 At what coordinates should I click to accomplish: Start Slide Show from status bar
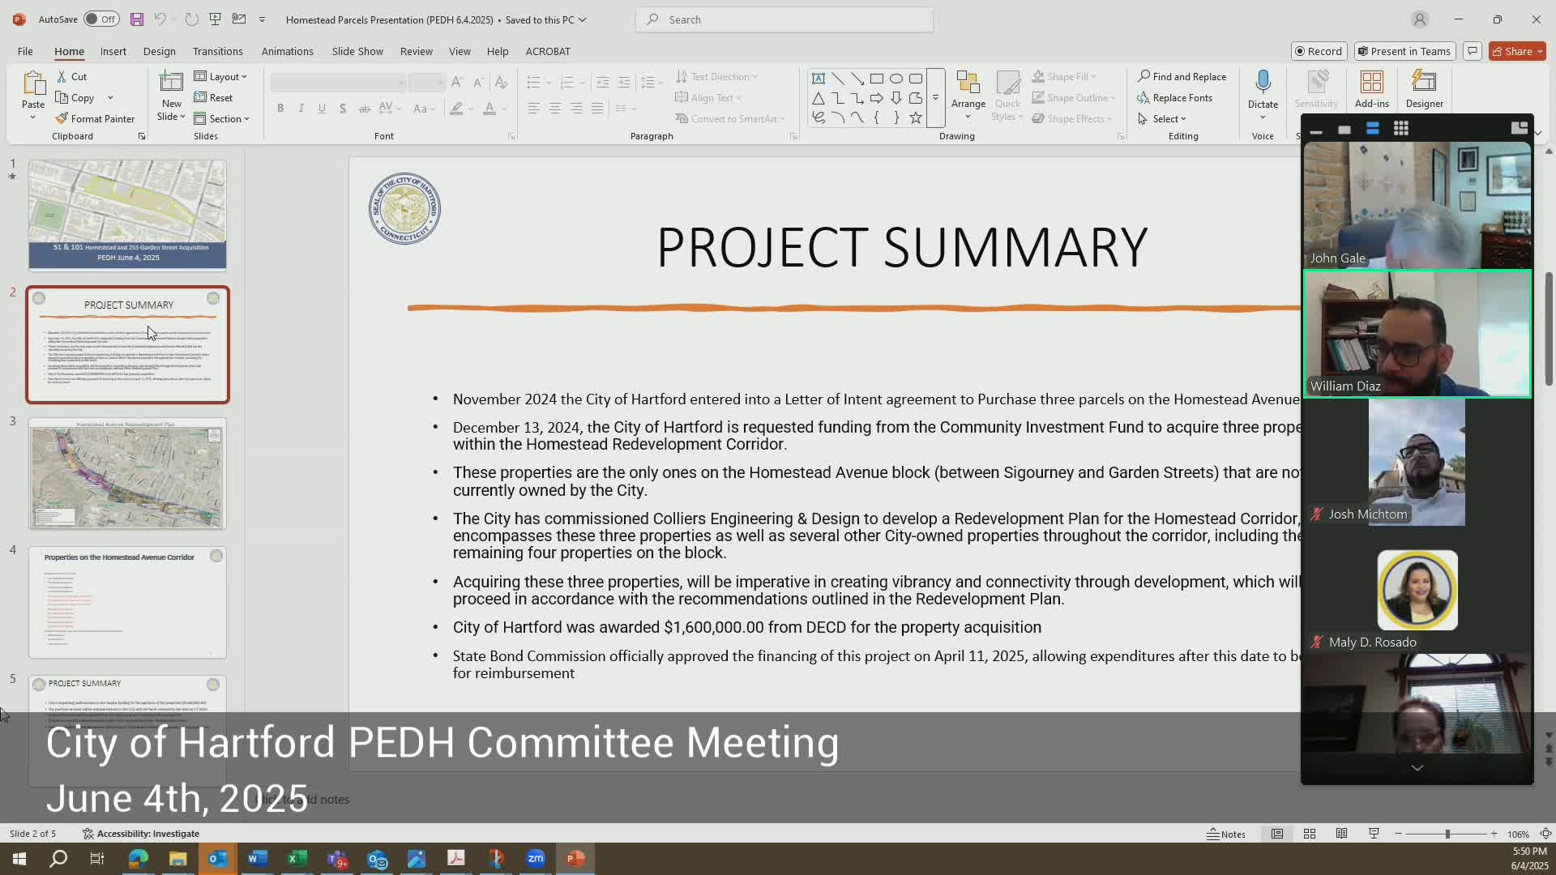pyautogui.click(x=1374, y=834)
